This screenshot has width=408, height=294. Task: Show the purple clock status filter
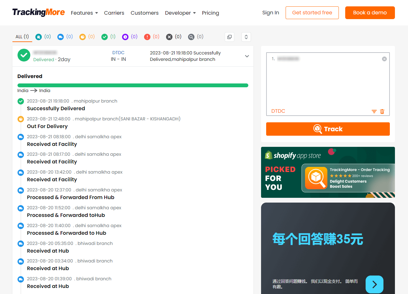(x=125, y=37)
